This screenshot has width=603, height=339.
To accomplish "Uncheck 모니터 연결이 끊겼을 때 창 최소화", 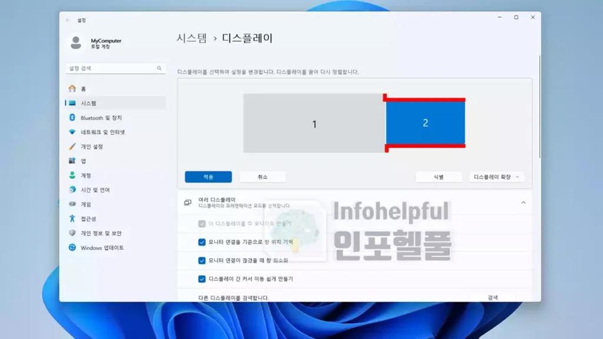I will [x=202, y=261].
